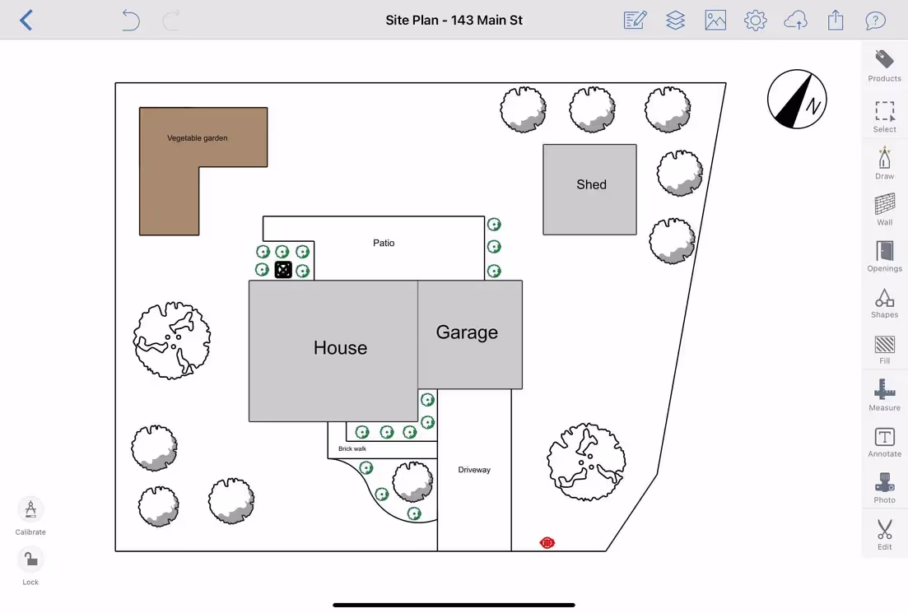Viewport: 908px width, 613px height.
Task: Go back with the blue chevron
Action: (x=26, y=21)
